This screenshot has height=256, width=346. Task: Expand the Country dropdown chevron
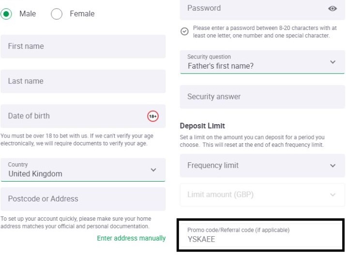[153, 170]
